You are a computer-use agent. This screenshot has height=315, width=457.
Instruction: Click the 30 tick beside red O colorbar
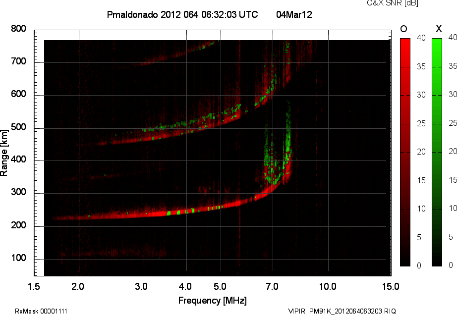[421, 95]
